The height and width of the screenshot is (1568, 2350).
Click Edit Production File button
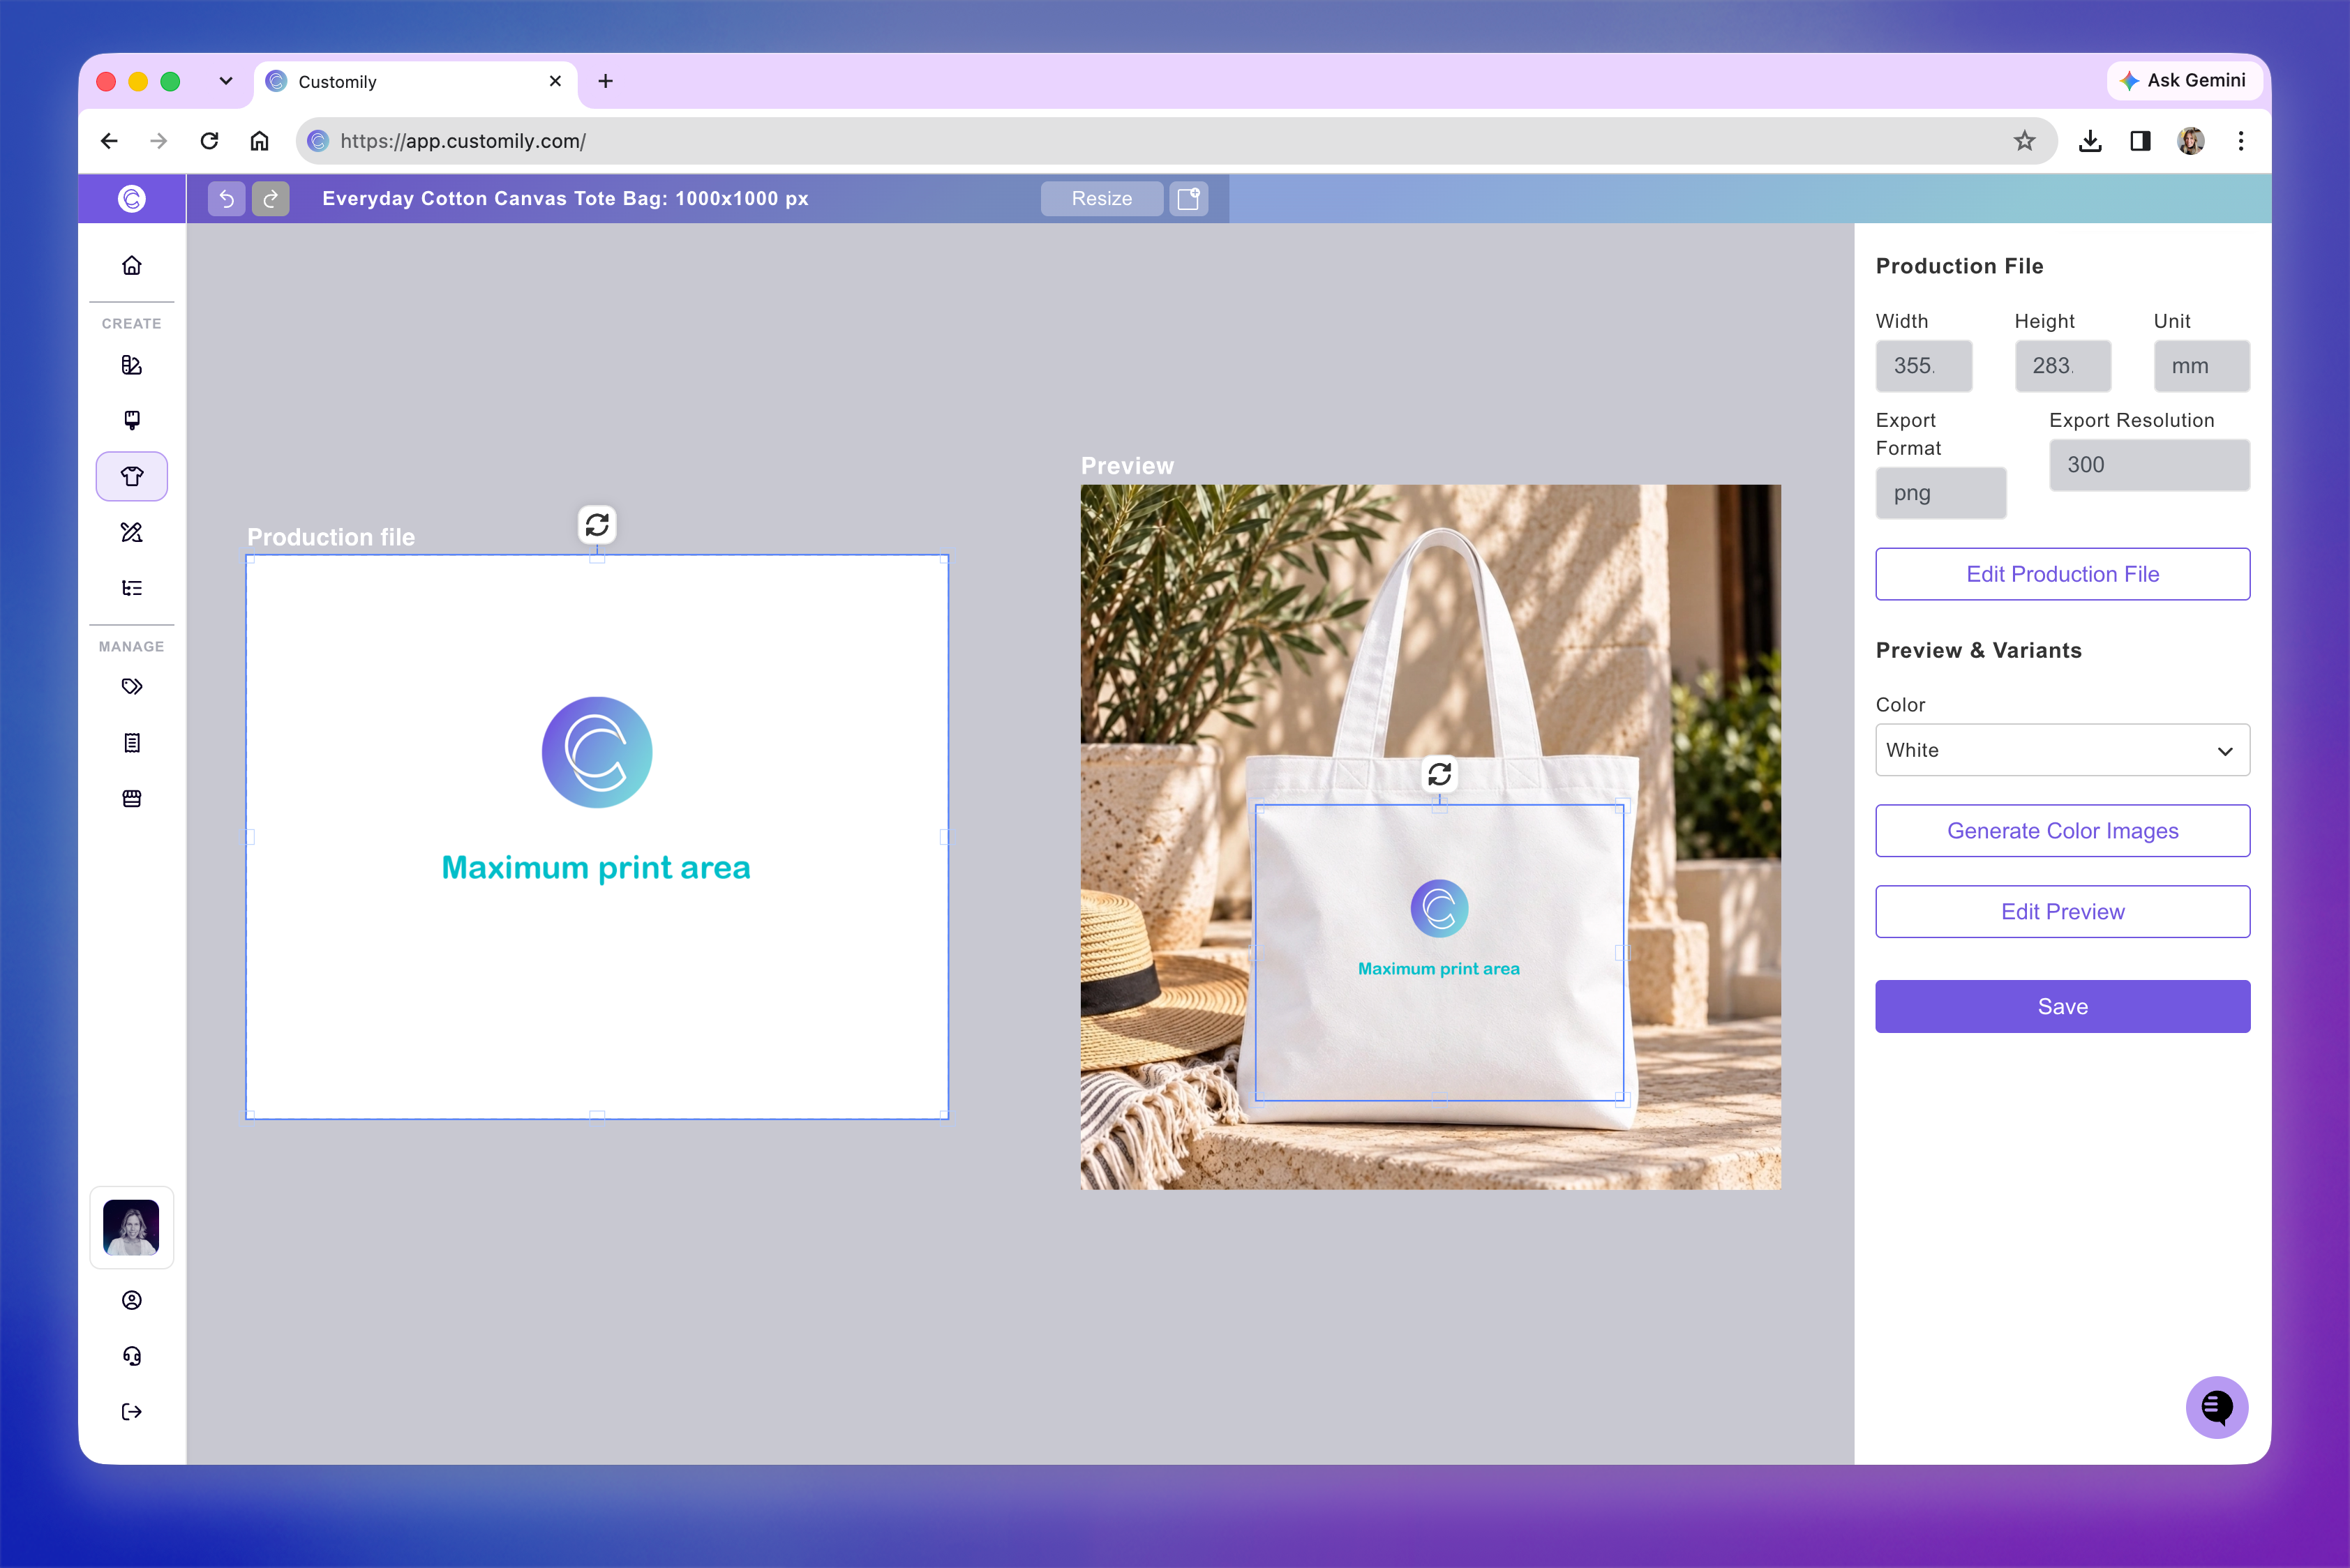tap(2062, 574)
